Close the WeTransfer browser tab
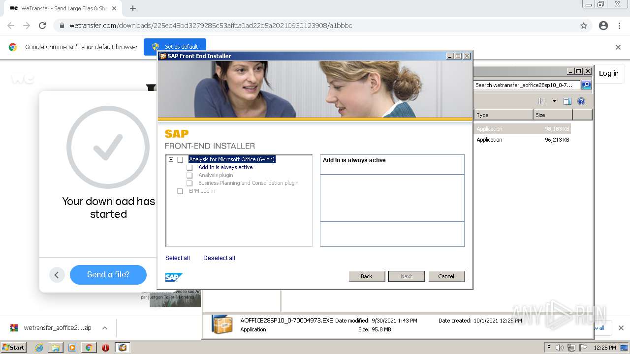 pyautogui.click(x=114, y=8)
